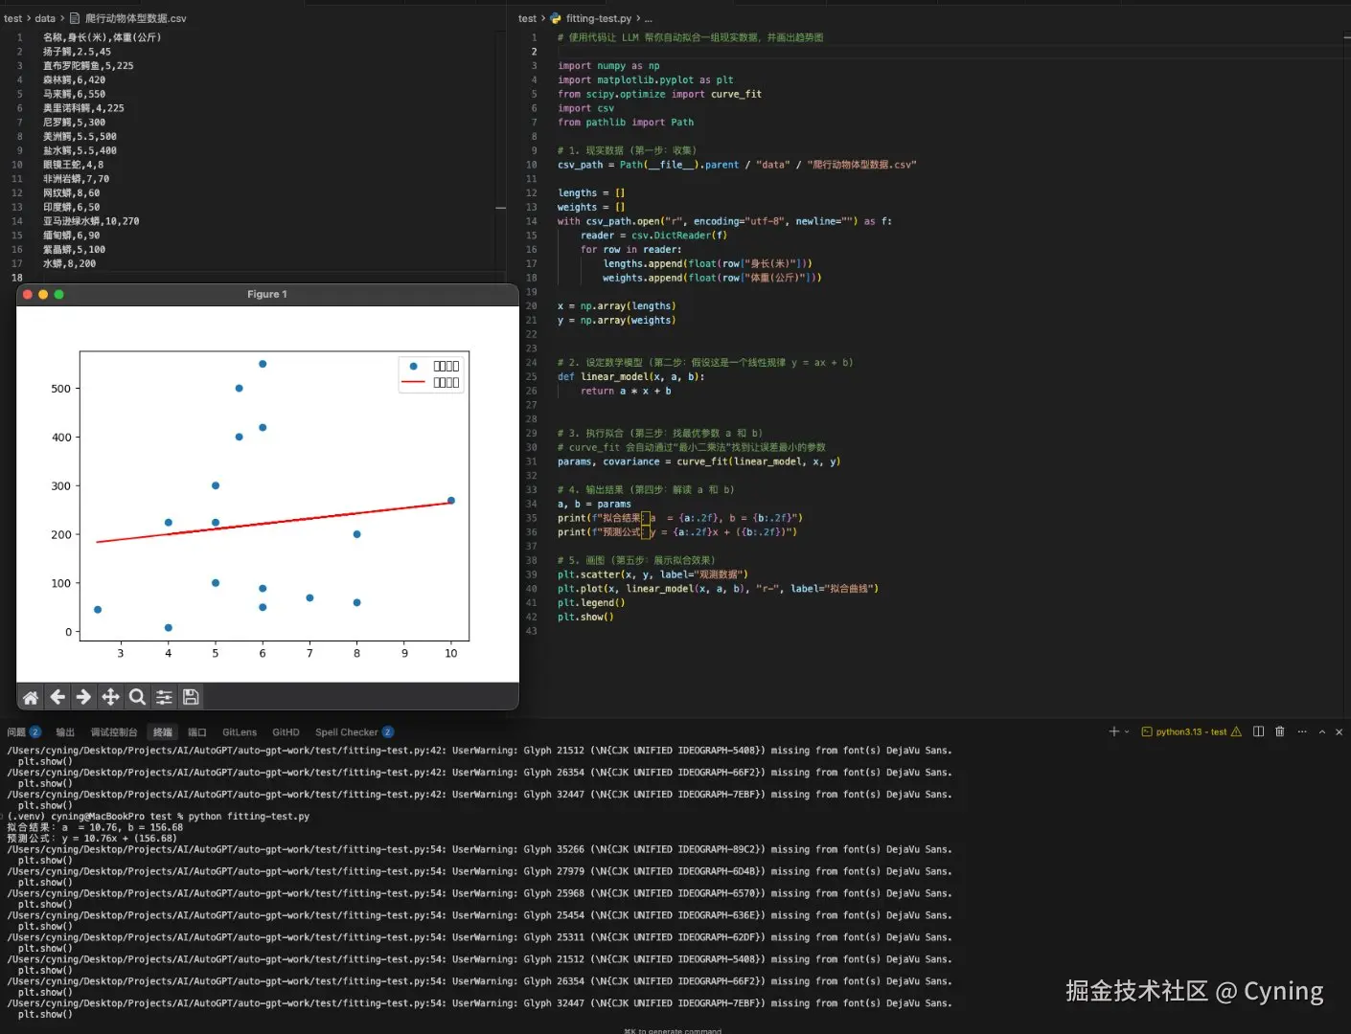This screenshot has width=1351, height=1034.
Task: Open the new terminal launch profile dropdown arrow
Action: [x=1127, y=731]
